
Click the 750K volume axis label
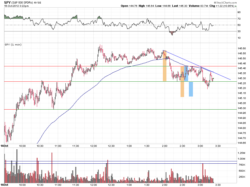242,165
